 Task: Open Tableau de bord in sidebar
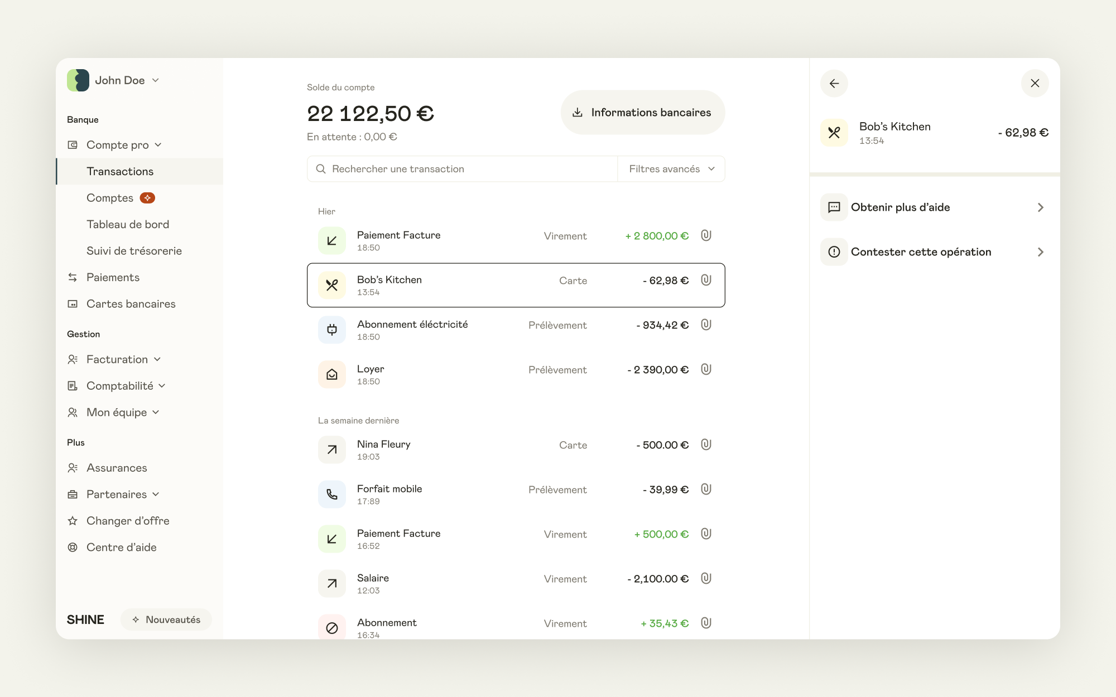(x=128, y=224)
